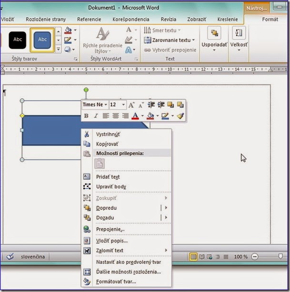Align text right in mini toolbar
Screen dimensions: 290x292
(x=125, y=116)
